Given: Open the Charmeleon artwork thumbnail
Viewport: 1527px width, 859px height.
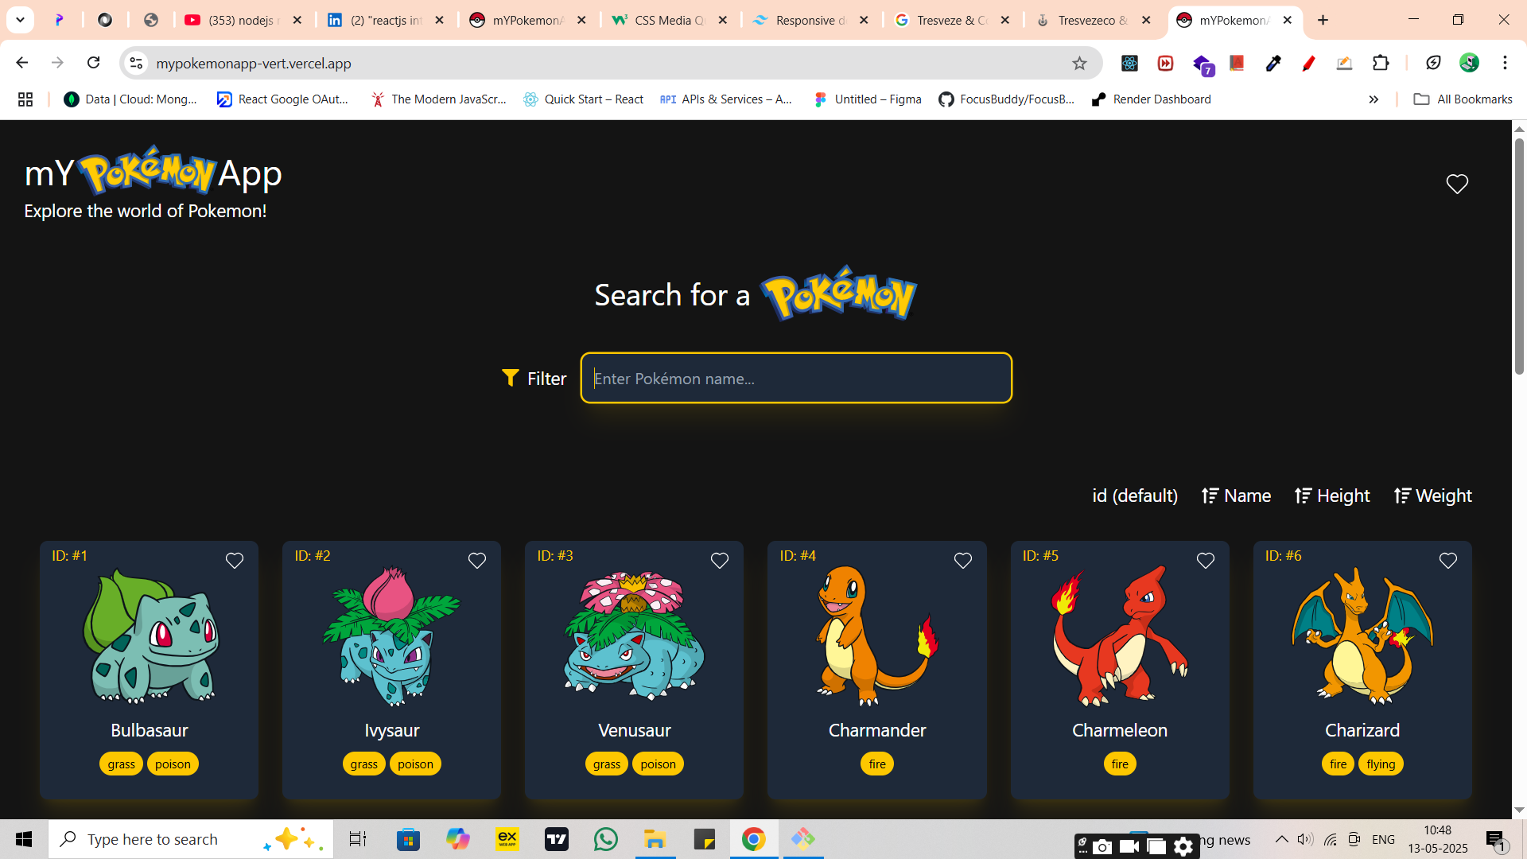Looking at the screenshot, I should click(x=1120, y=636).
